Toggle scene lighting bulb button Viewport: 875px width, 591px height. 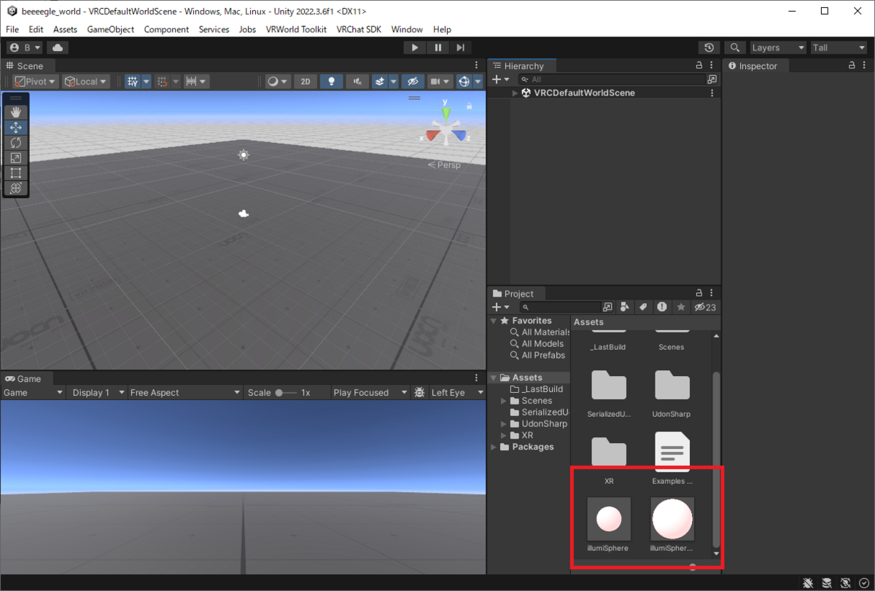click(x=331, y=82)
